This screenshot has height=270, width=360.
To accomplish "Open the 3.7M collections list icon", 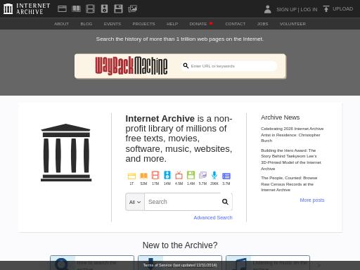I will pyautogui.click(x=226, y=176).
